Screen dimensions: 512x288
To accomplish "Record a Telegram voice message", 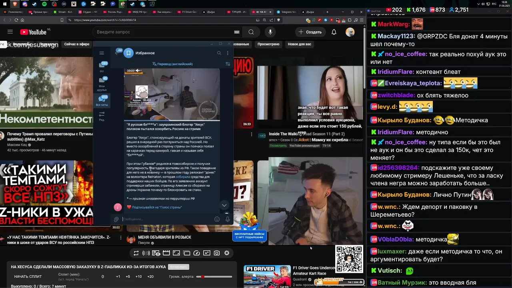I will (x=228, y=219).
